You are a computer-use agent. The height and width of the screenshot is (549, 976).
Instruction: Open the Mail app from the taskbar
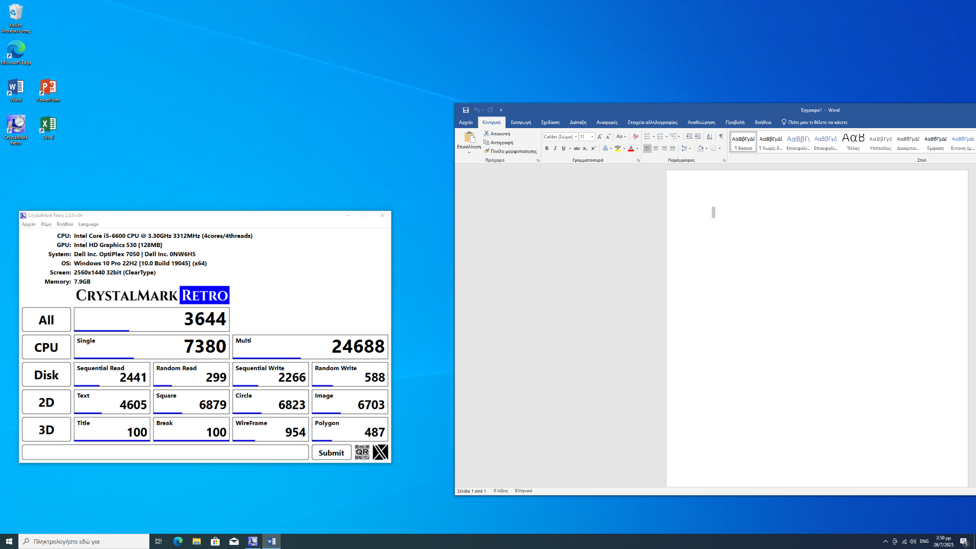234,541
